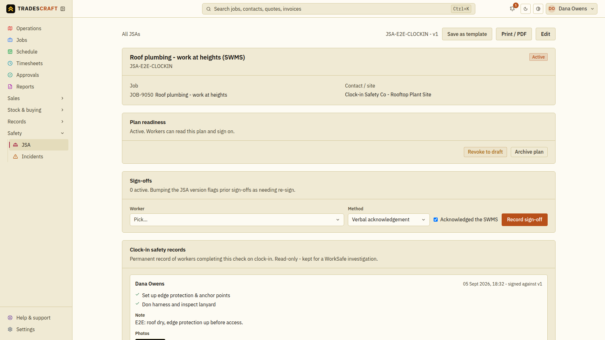Click the Approvals checkmark icon
The height and width of the screenshot is (340, 605).
[x=10, y=75]
